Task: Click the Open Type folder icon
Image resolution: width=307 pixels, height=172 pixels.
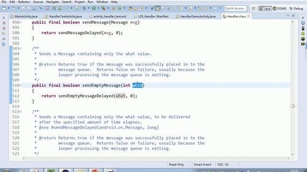Action: 130,9
